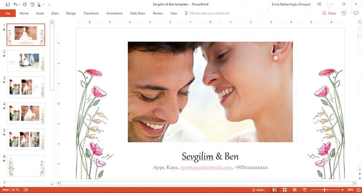Screen dimensions: 362x193
Task: Select slide 3 thumbnail
Action: point(26,87)
